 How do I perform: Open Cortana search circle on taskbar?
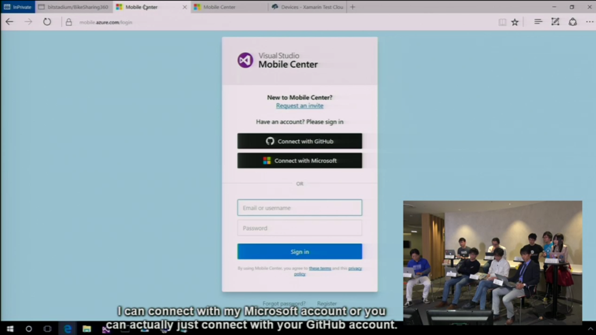pyautogui.click(x=29, y=329)
